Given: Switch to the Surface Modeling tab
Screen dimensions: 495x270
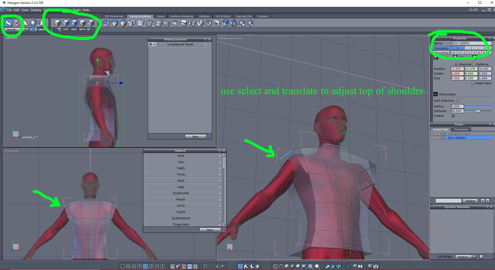Looking at the screenshot, I should [x=181, y=16].
